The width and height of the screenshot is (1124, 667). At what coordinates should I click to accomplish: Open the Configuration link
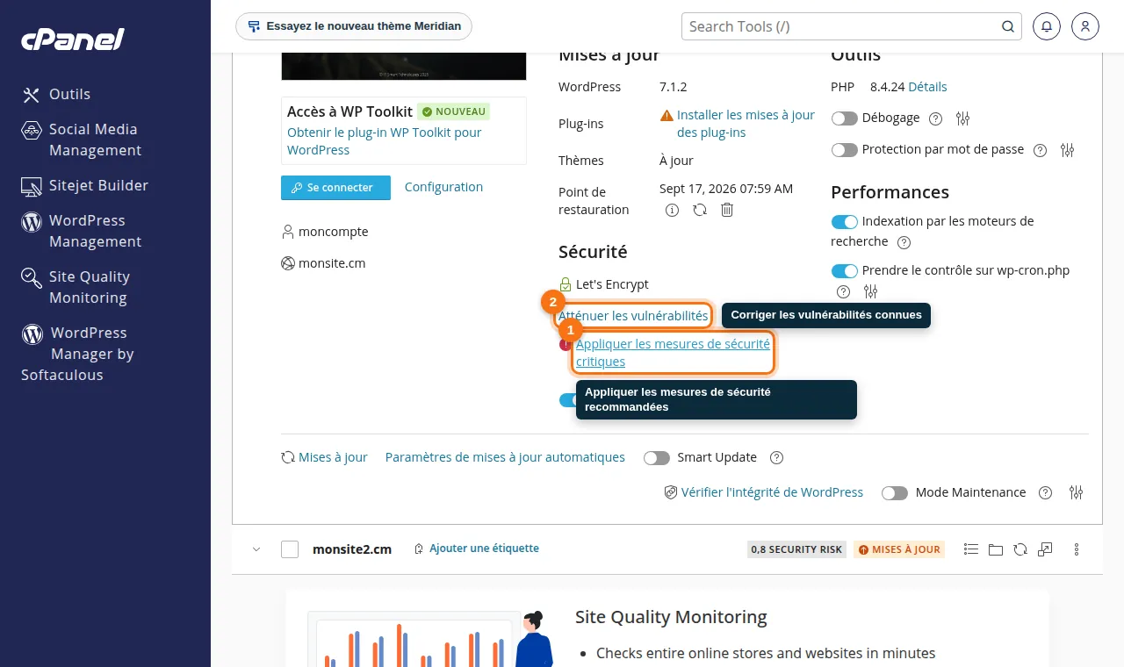click(443, 187)
